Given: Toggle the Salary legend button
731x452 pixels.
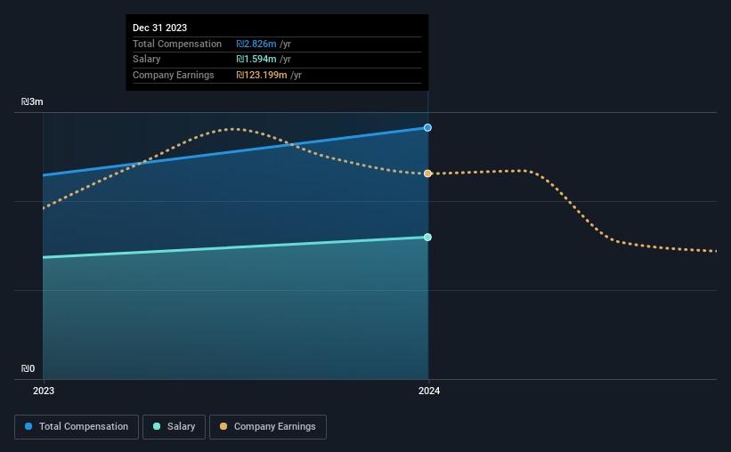Looking at the screenshot, I should point(174,427).
